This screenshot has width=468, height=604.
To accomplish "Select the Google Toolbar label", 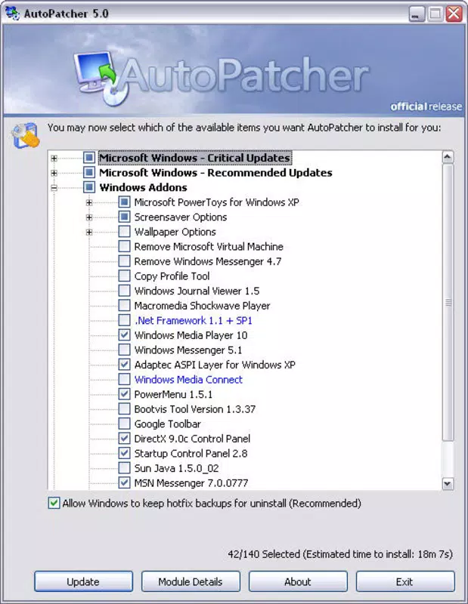I will point(167,424).
